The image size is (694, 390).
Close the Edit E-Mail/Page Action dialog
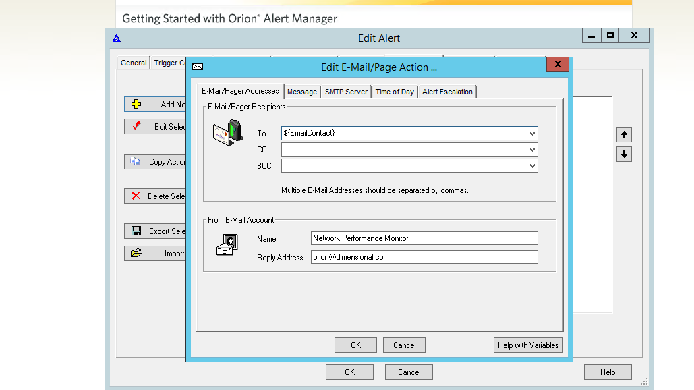558,64
